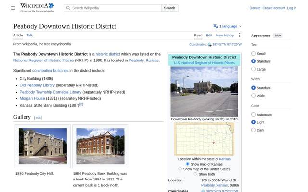
Task: Open Create account link
Action: (x=274, y=8)
